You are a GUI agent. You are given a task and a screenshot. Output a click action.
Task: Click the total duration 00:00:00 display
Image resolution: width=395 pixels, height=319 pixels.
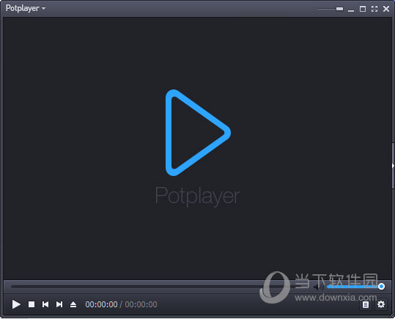(141, 304)
